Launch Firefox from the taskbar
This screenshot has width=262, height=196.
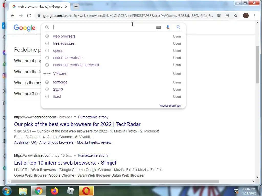click(54, 191)
